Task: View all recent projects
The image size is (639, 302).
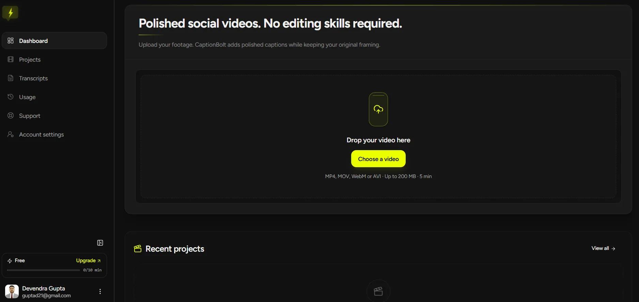Action: tap(603, 248)
